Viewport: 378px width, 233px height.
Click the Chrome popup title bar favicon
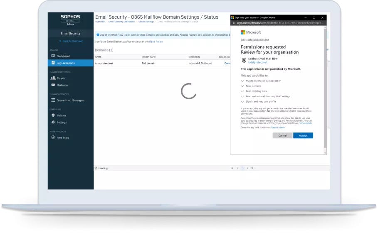click(x=232, y=17)
